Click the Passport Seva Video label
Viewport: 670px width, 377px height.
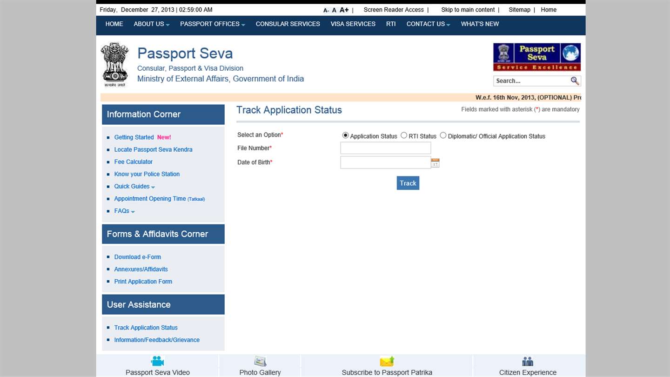click(158, 372)
